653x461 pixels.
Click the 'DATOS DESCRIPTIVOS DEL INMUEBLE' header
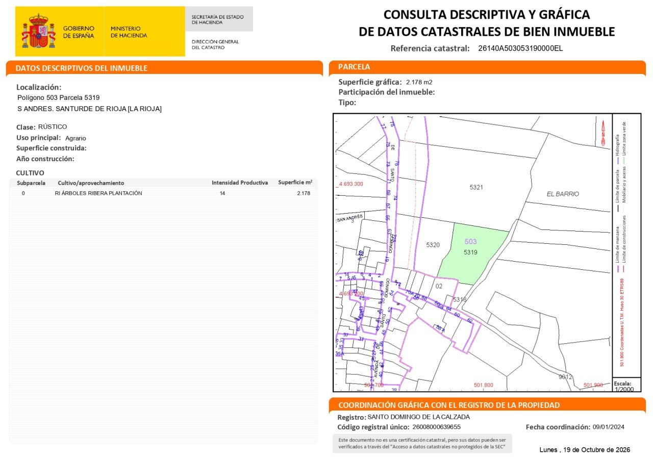coord(82,68)
